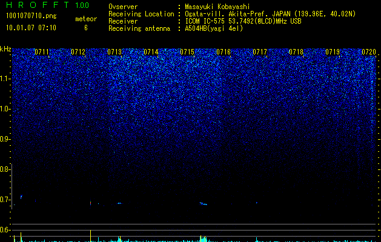The width and height of the screenshot is (381, 242).
Task: Click the observer name Masayuki Kobayashi
Action: (x=217, y=7)
